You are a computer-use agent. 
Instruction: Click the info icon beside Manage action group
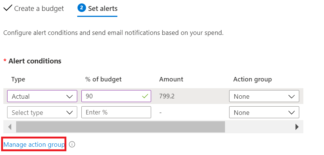72,144
